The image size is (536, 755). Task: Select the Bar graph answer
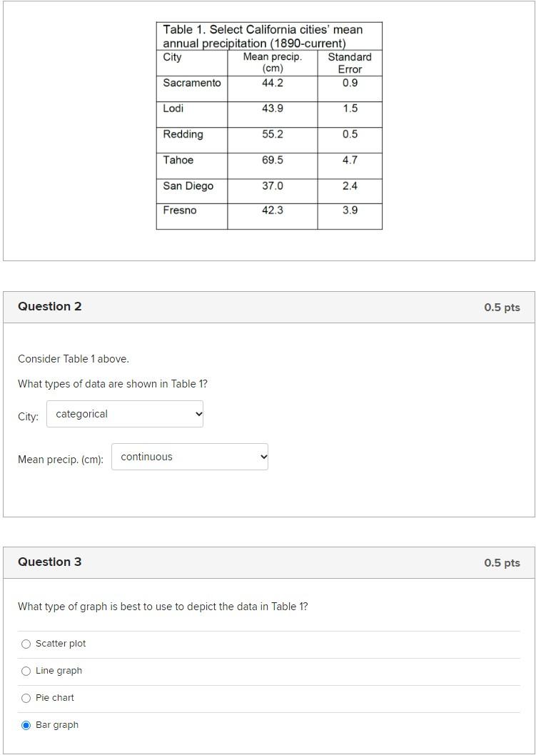click(x=26, y=724)
